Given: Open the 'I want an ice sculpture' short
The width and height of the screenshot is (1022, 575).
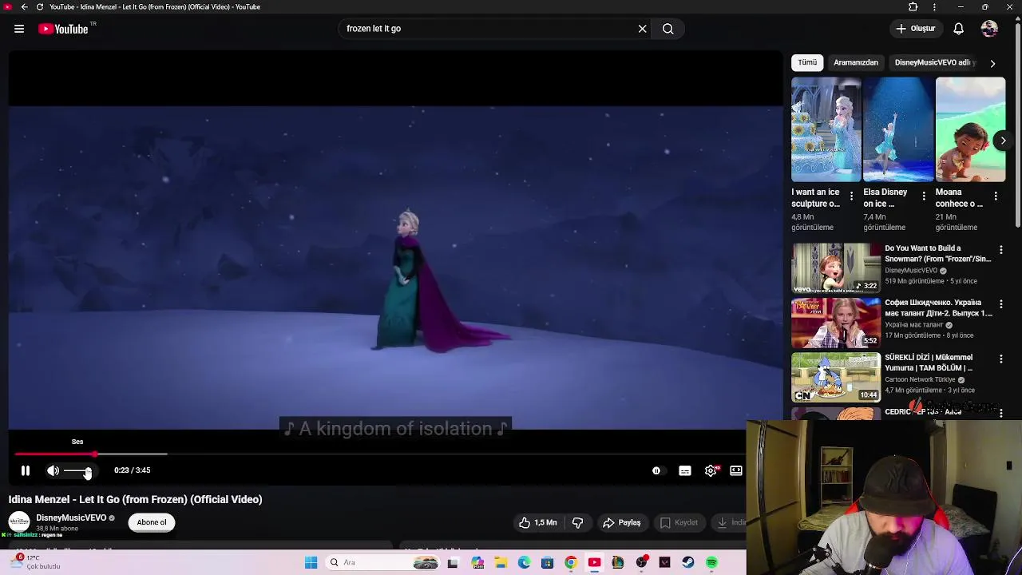Looking at the screenshot, I should pos(826,129).
